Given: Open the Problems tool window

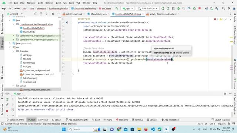Looking at the screenshot, I should [122, 120].
